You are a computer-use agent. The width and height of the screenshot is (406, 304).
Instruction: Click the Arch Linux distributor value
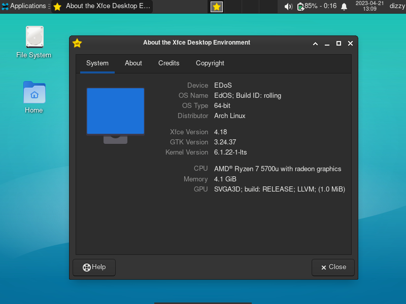click(230, 116)
